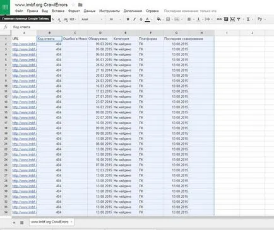
Task: Open the all sheets list icon
Action: coord(21,222)
